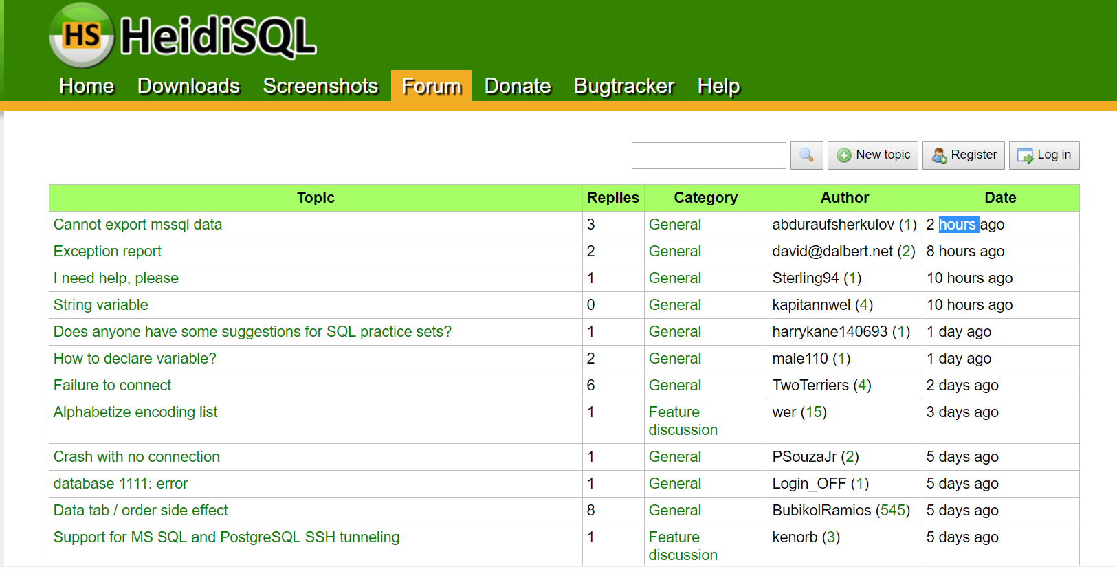1117x569 pixels.
Task: Click the Register user icon
Action: [939, 156]
